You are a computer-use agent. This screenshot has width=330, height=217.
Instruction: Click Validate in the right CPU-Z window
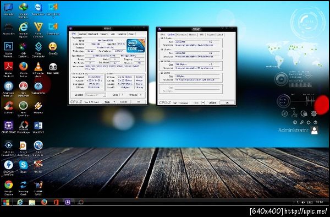(x=212, y=103)
